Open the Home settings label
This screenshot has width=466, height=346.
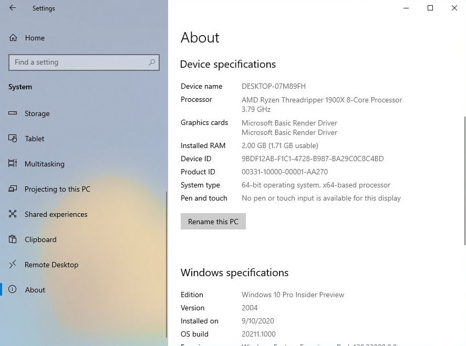point(35,38)
